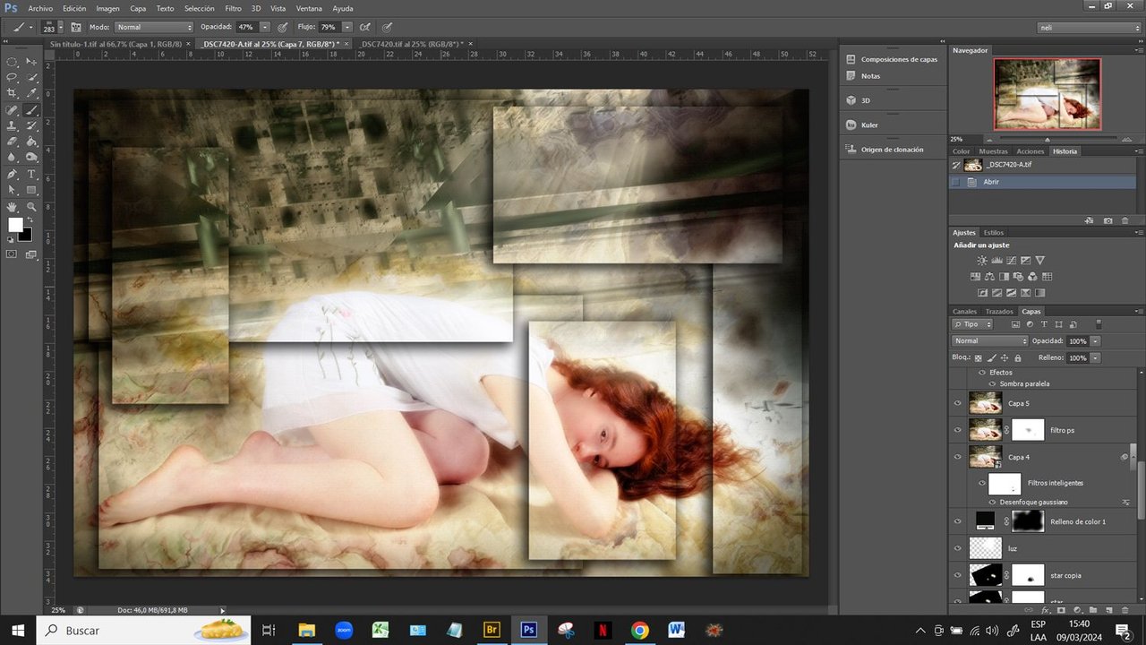Select the Move tool
This screenshot has width=1146, height=645.
31,62
